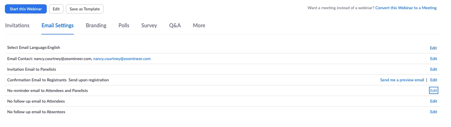Convert this Webinar to a Meeting
The width and height of the screenshot is (451, 127).
click(x=406, y=8)
